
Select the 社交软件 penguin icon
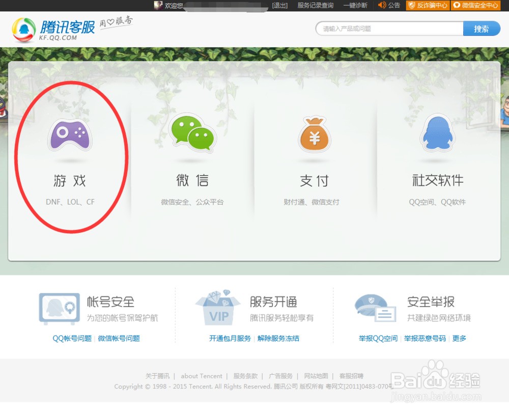coord(437,133)
